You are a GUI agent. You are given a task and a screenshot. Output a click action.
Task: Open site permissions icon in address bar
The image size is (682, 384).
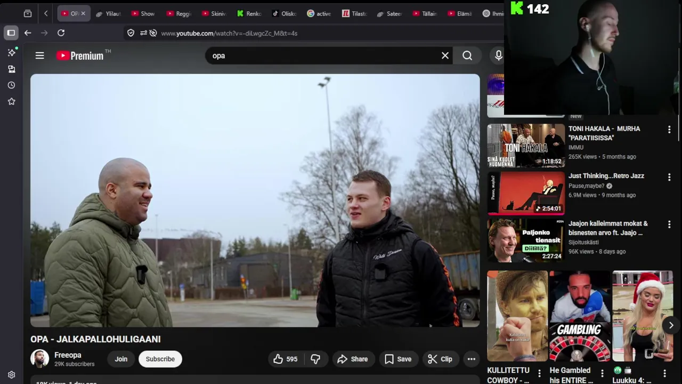[x=143, y=33]
